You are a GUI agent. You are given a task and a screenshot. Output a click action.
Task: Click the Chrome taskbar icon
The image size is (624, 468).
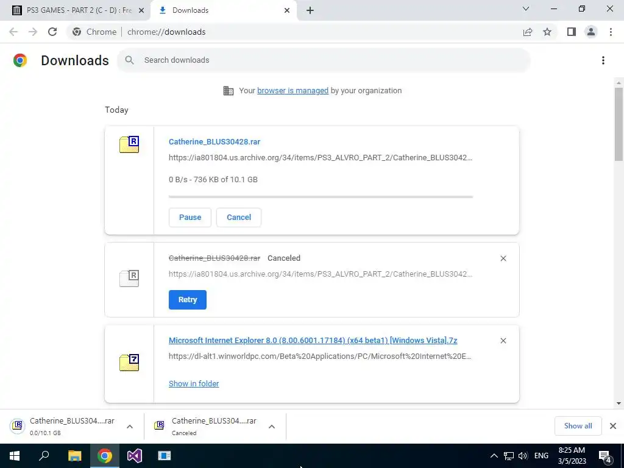pos(105,456)
